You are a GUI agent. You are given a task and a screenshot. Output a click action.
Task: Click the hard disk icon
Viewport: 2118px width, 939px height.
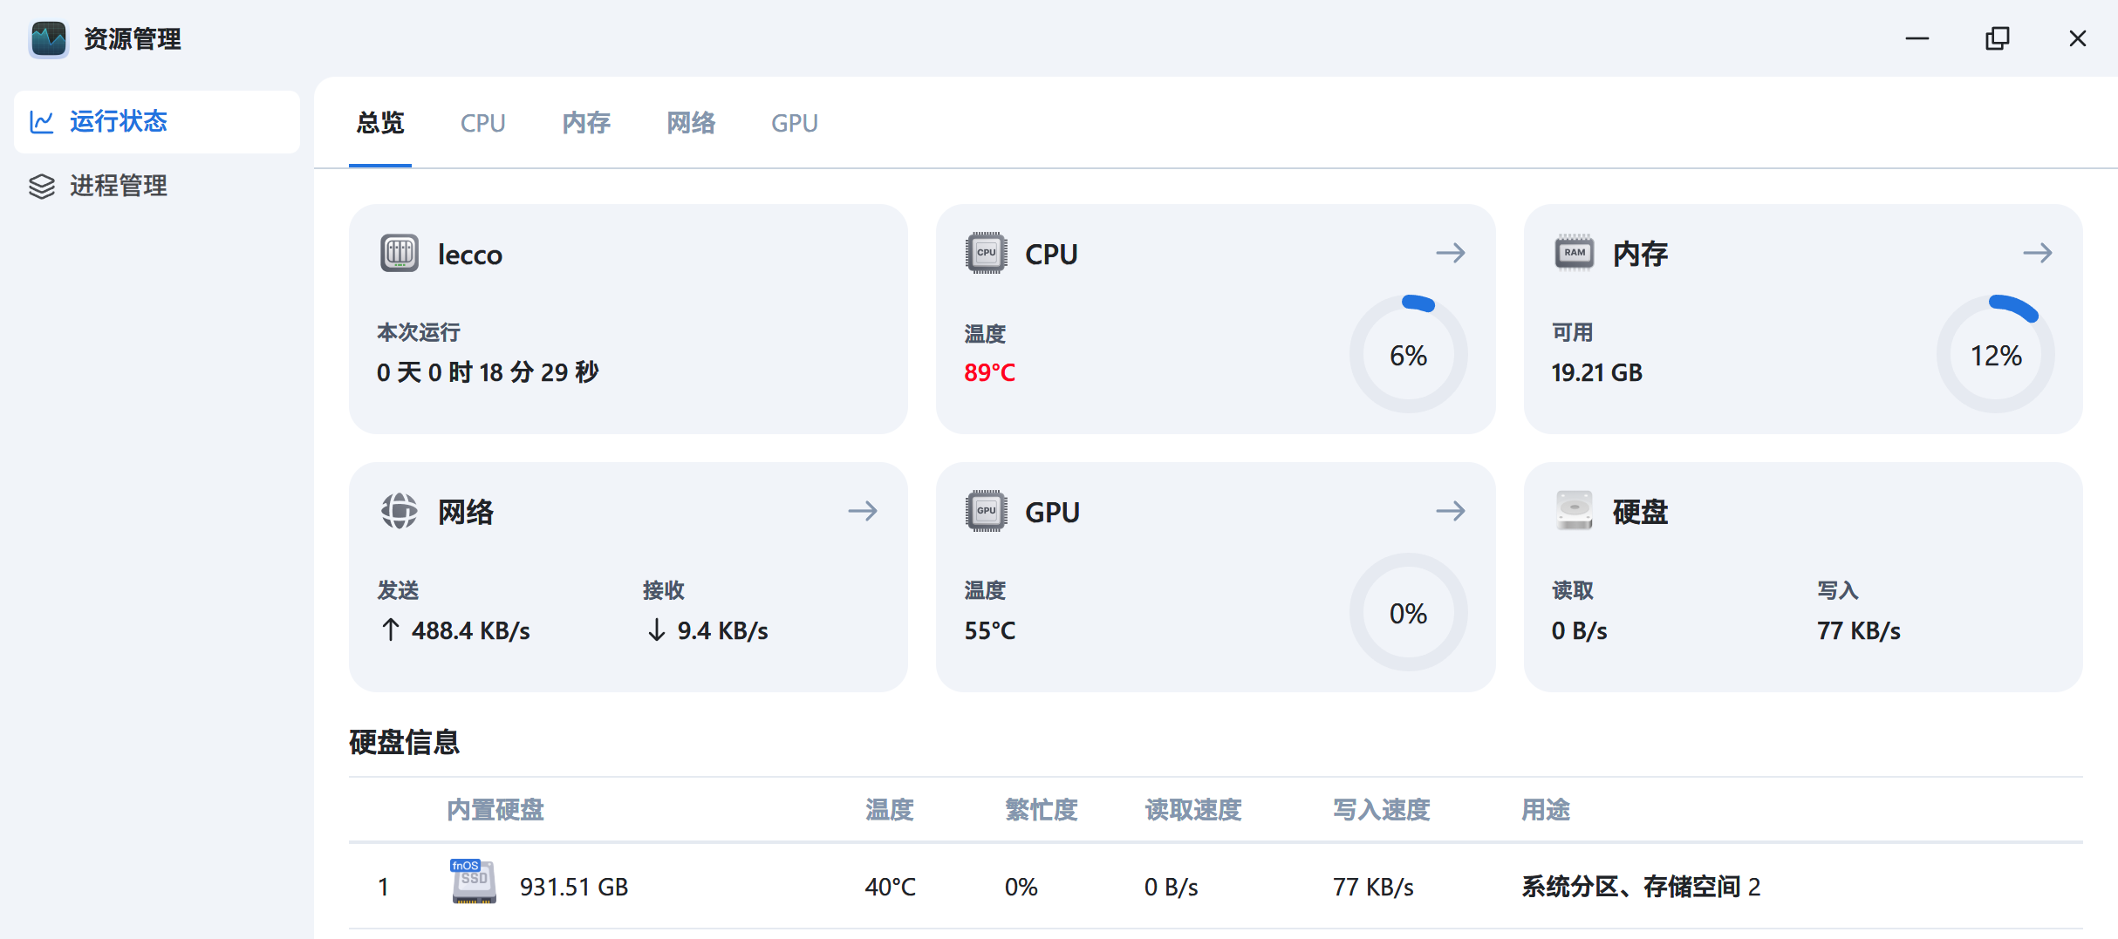click(x=1574, y=511)
